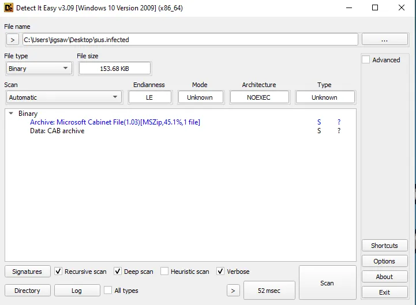Screen dimensions: 416x305
Task: Open the Scan mode Automatic dropdown
Action: point(63,97)
